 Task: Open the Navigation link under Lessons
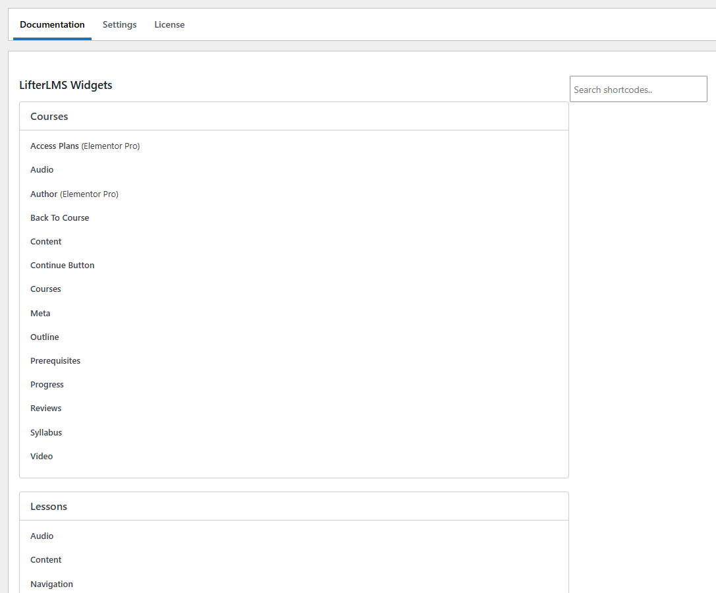click(x=51, y=584)
